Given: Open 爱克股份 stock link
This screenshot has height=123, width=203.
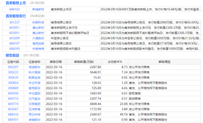Looking at the screenshot, I should click(x=35, y=88).
